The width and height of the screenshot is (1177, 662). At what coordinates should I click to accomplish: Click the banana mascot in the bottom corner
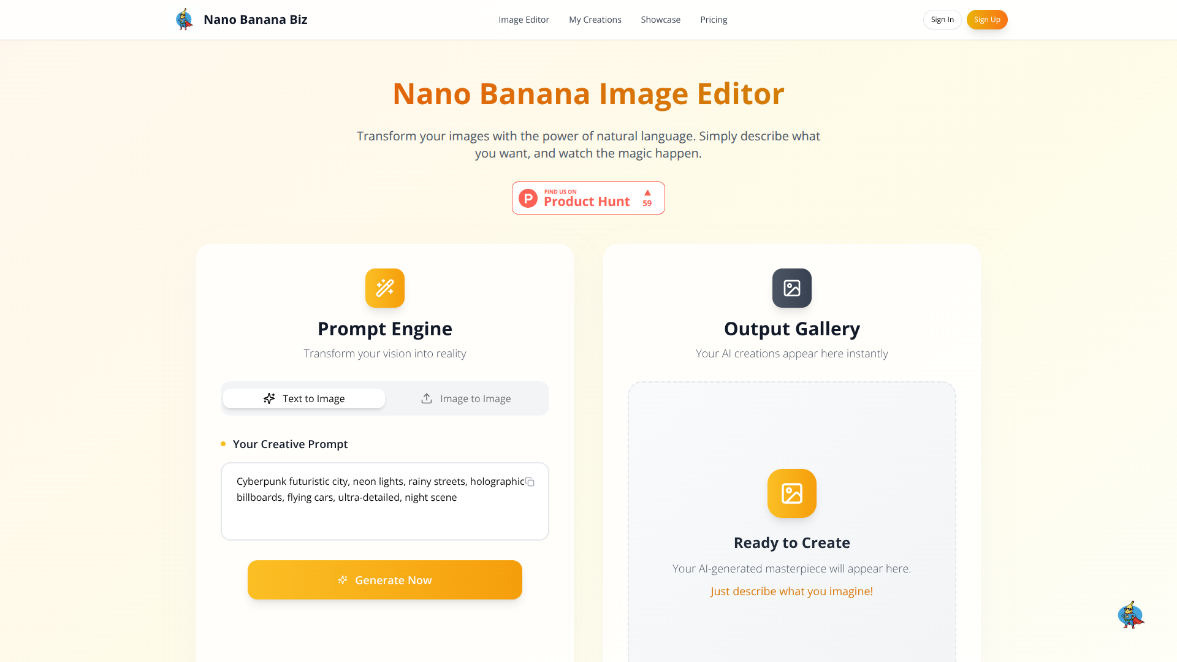[1131, 615]
